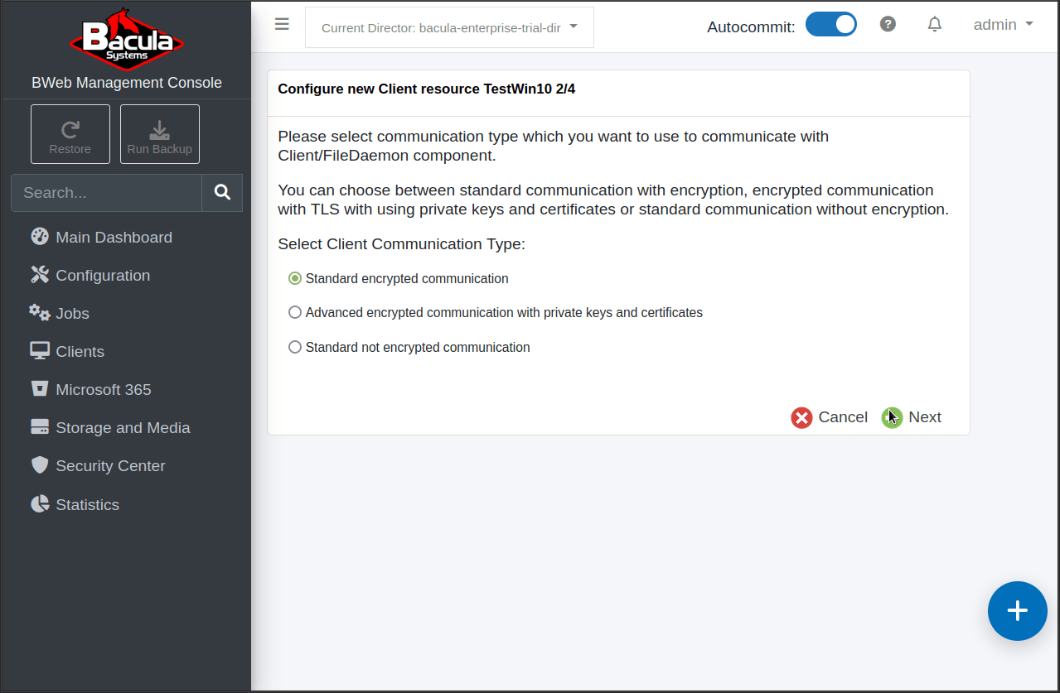The height and width of the screenshot is (693, 1060).
Task: Open notifications bell icon
Action: tap(935, 24)
